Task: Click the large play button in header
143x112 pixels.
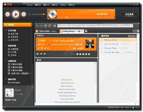Action: click(x=16, y=14)
